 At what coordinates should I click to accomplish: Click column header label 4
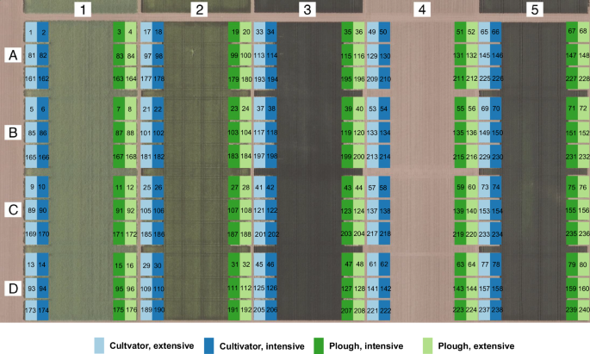click(x=422, y=9)
